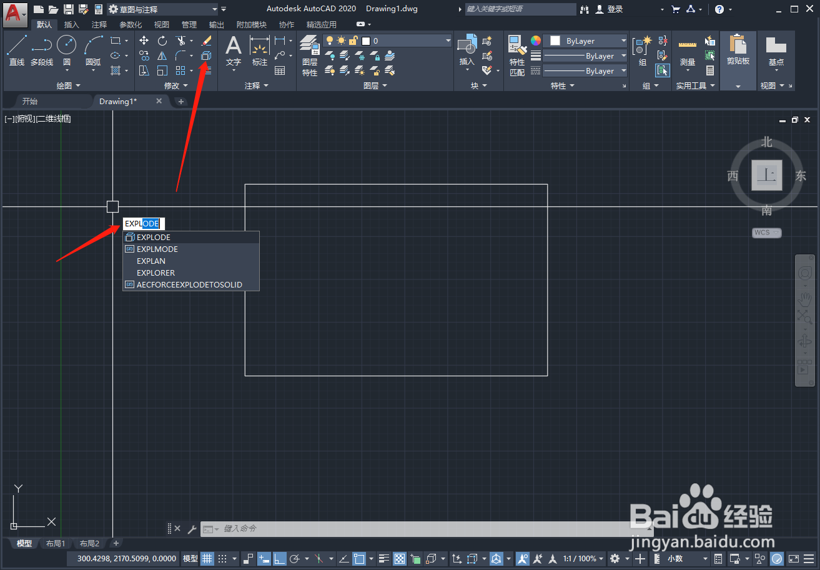Open Layer Properties (图层特性)

point(309,55)
